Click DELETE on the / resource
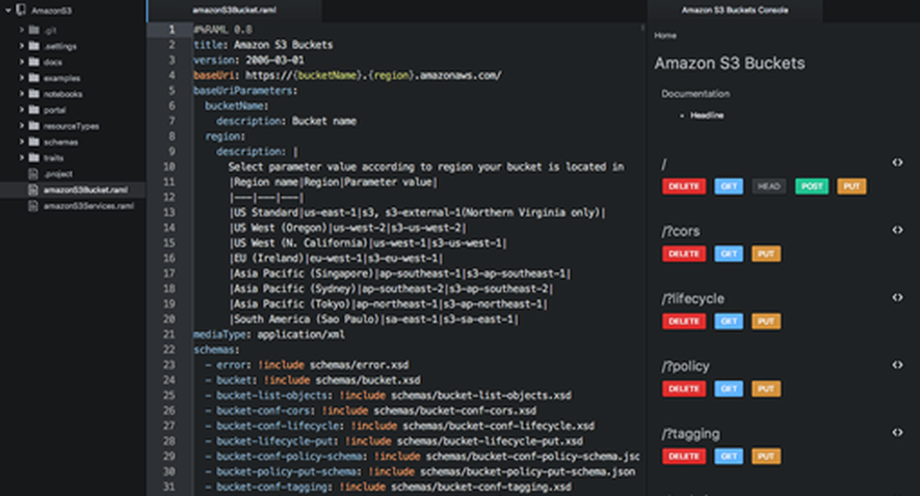 [x=684, y=186]
